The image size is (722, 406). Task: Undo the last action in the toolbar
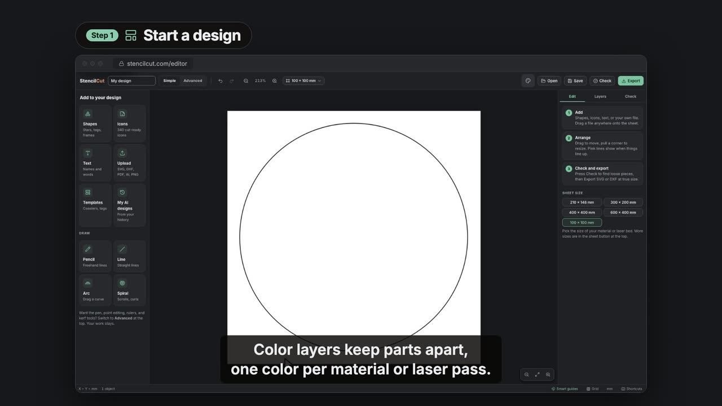tap(220, 81)
